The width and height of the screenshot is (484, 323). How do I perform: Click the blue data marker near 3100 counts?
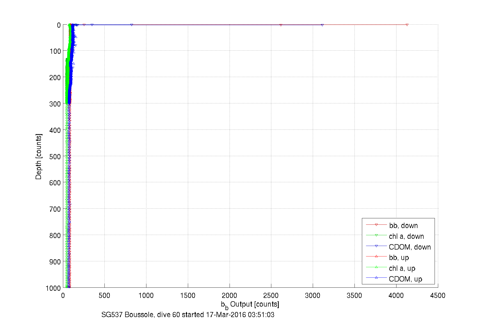pyautogui.click(x=322, y=25)
